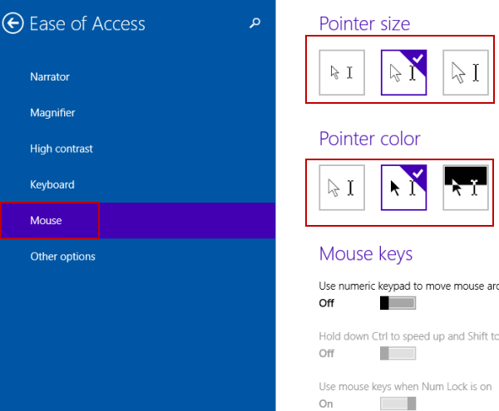Viewport: 499px width, 411px height.
Task: Click the back arrow button
Action: pyautogui.click(x=13, y=24)
